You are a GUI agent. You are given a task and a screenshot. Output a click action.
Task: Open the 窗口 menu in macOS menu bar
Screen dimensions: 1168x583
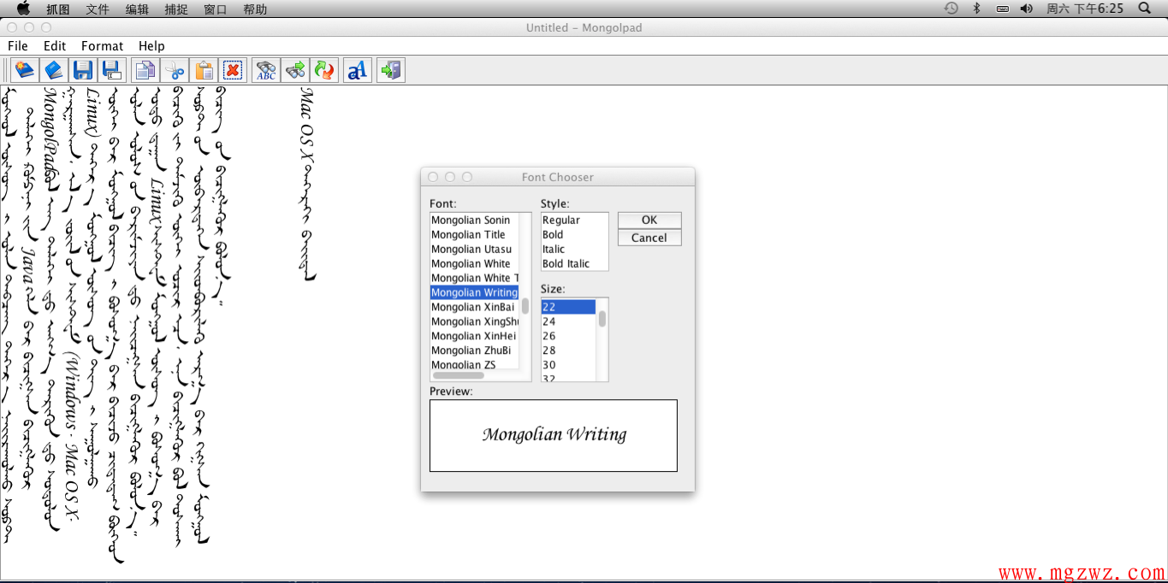(216, 9)
